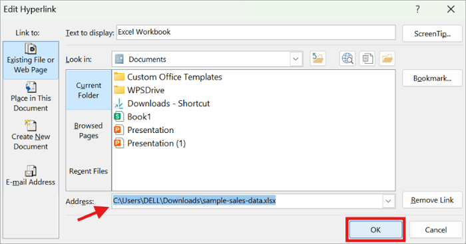Select the WPSDrive folder
The image size is (466, 244).
point(139,90)
